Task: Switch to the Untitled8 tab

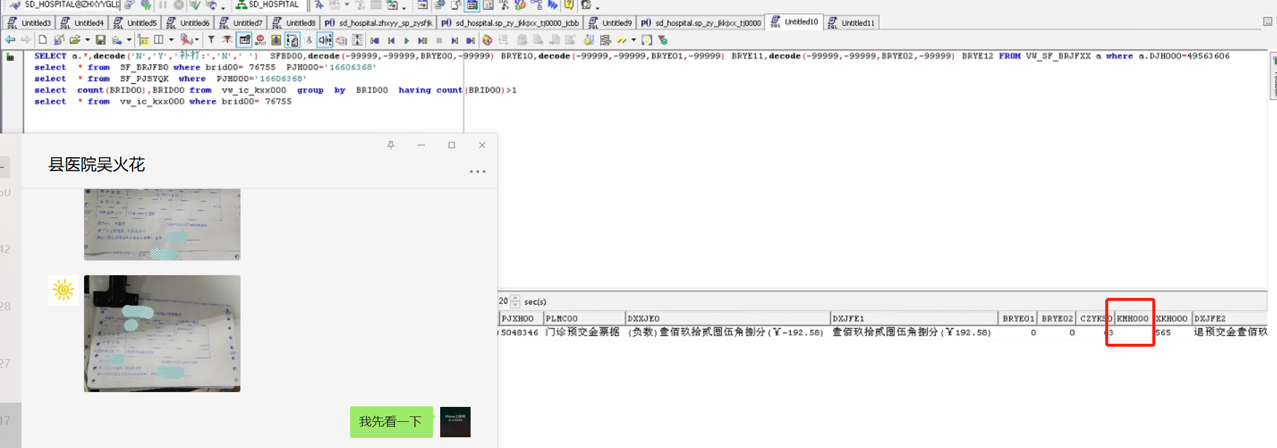Action: point(294,23)
